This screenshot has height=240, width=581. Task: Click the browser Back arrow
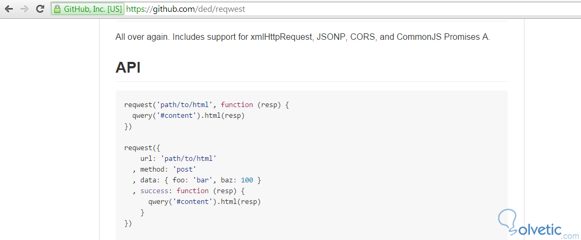9,9
